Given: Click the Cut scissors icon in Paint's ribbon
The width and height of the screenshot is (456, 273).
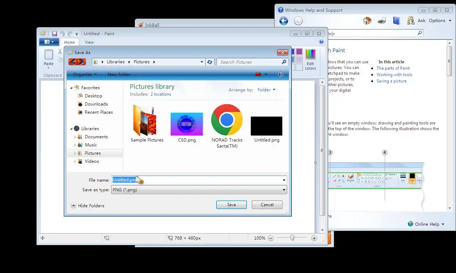Looking at the screenshot, I should [x=60, y=52].
